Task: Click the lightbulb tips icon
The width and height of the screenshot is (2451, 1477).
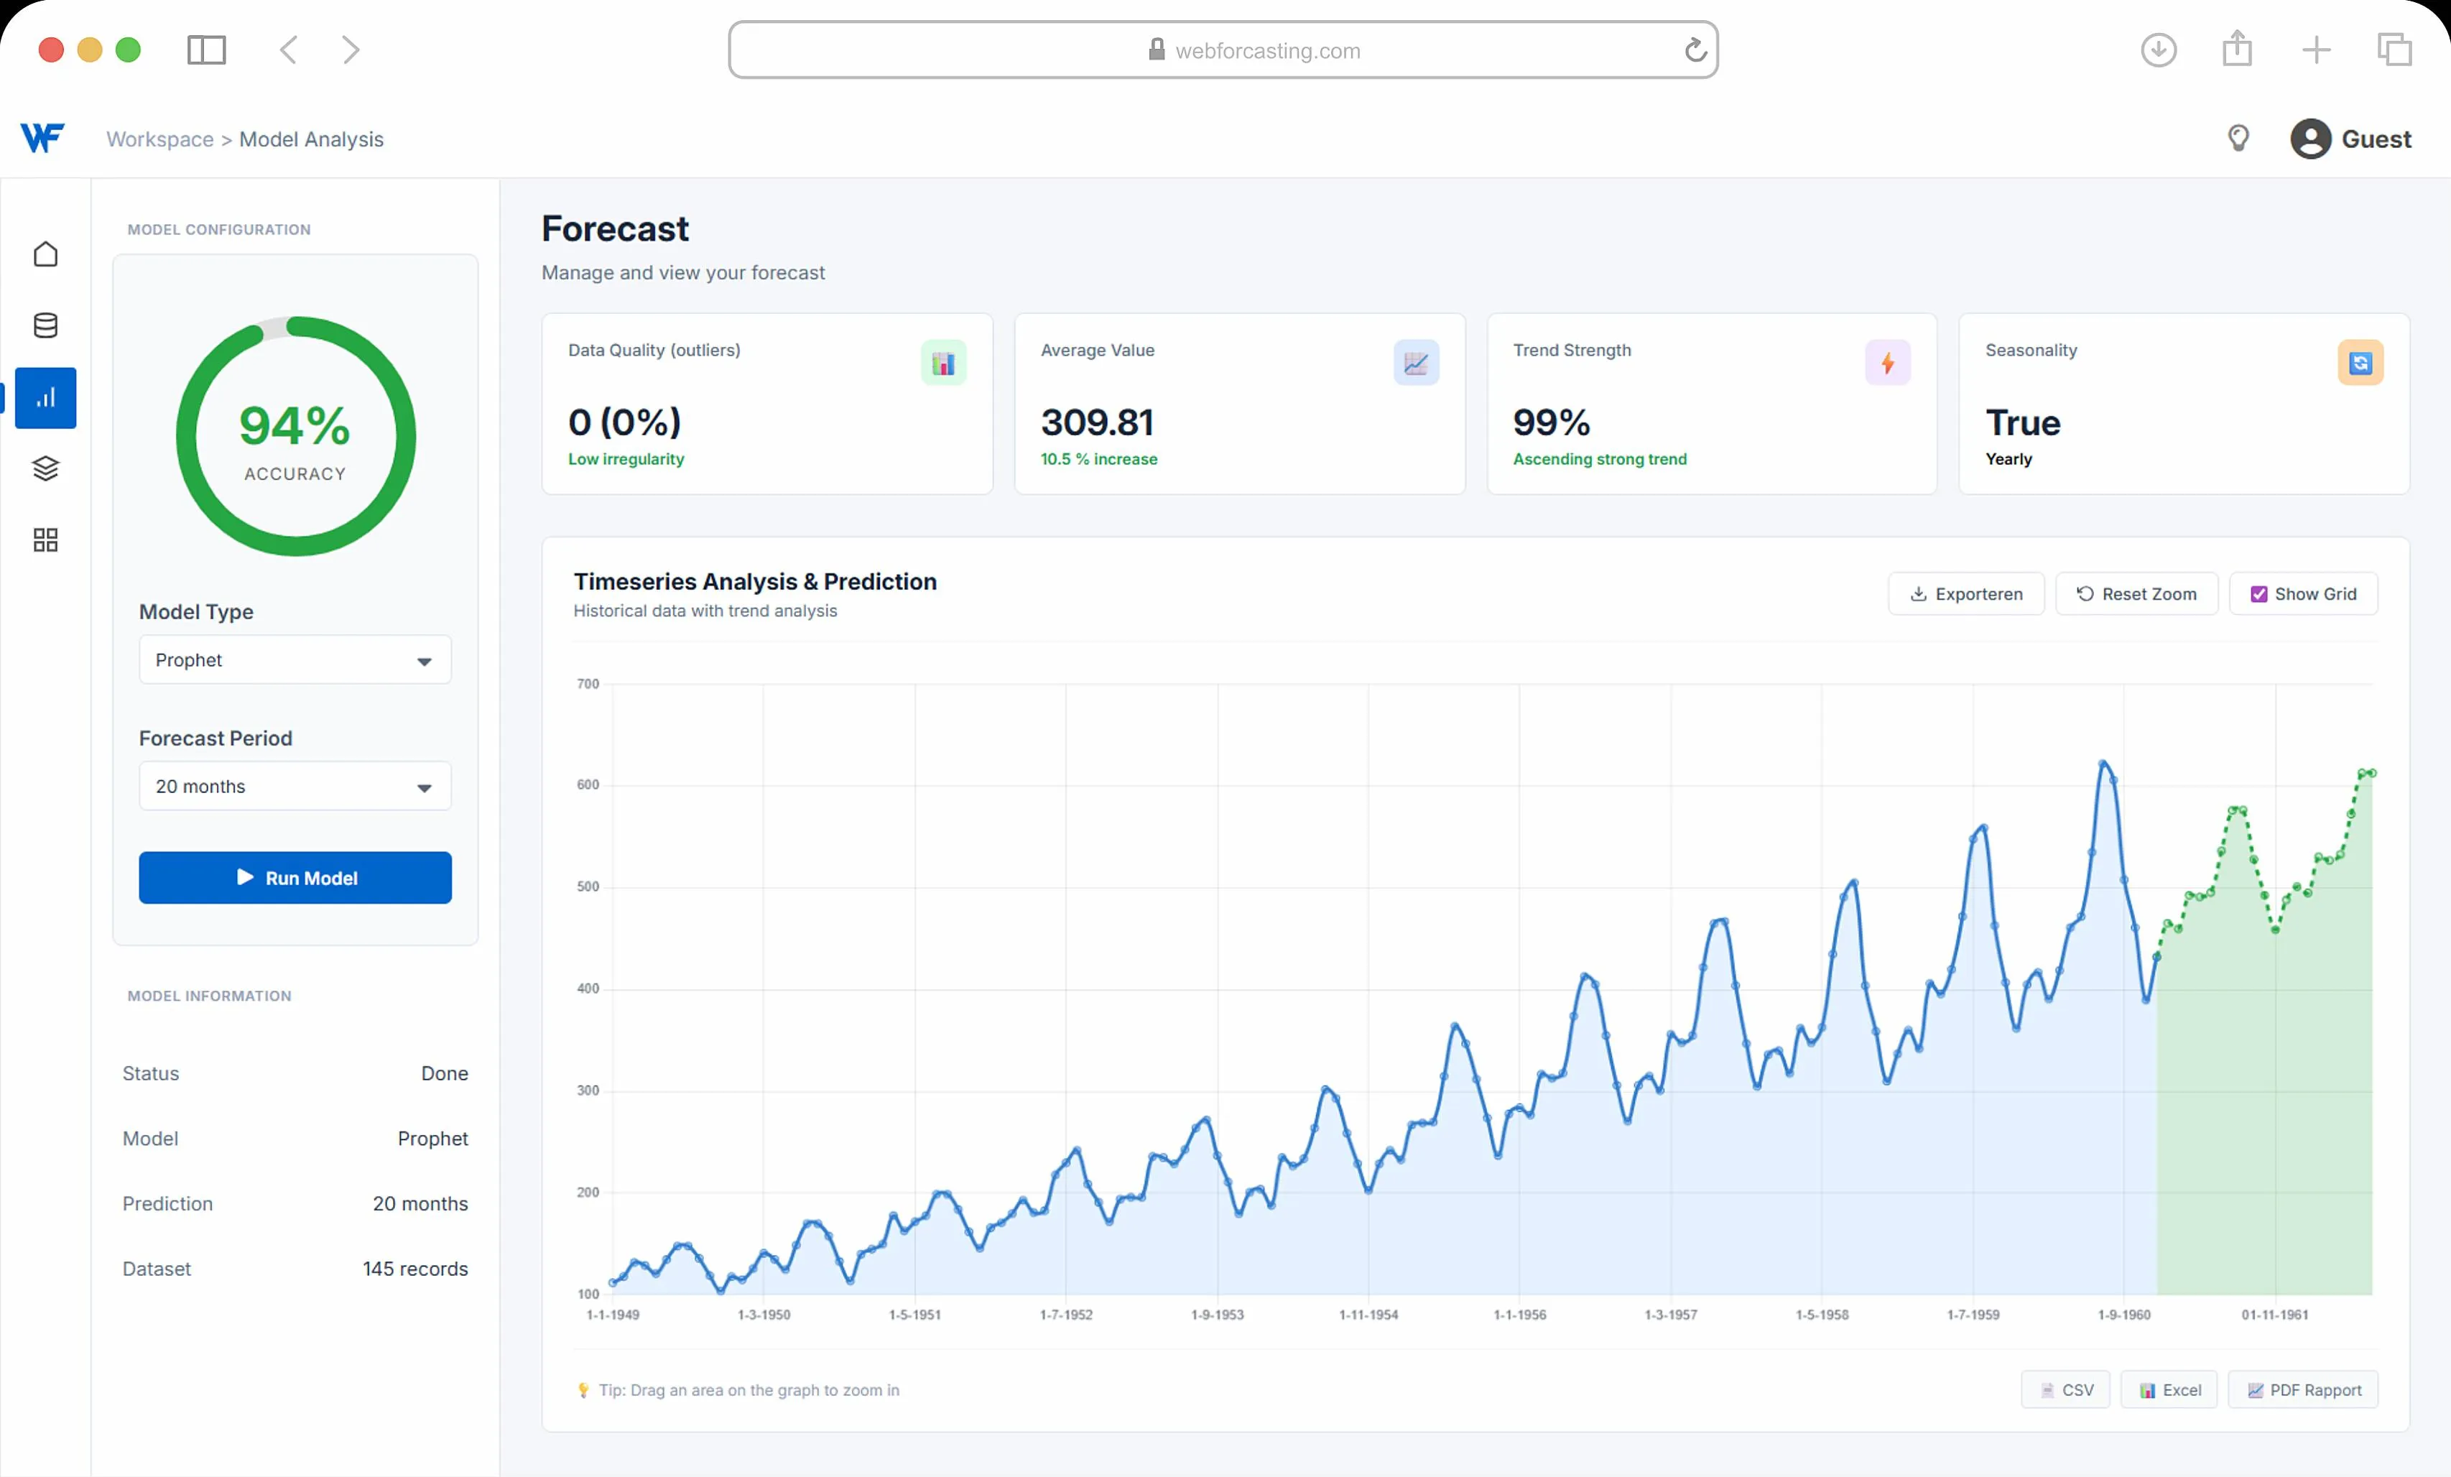Action: [2238, 138]
